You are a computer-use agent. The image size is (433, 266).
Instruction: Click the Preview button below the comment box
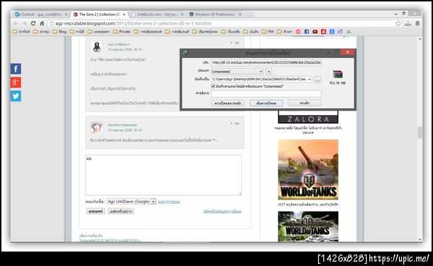121,211
